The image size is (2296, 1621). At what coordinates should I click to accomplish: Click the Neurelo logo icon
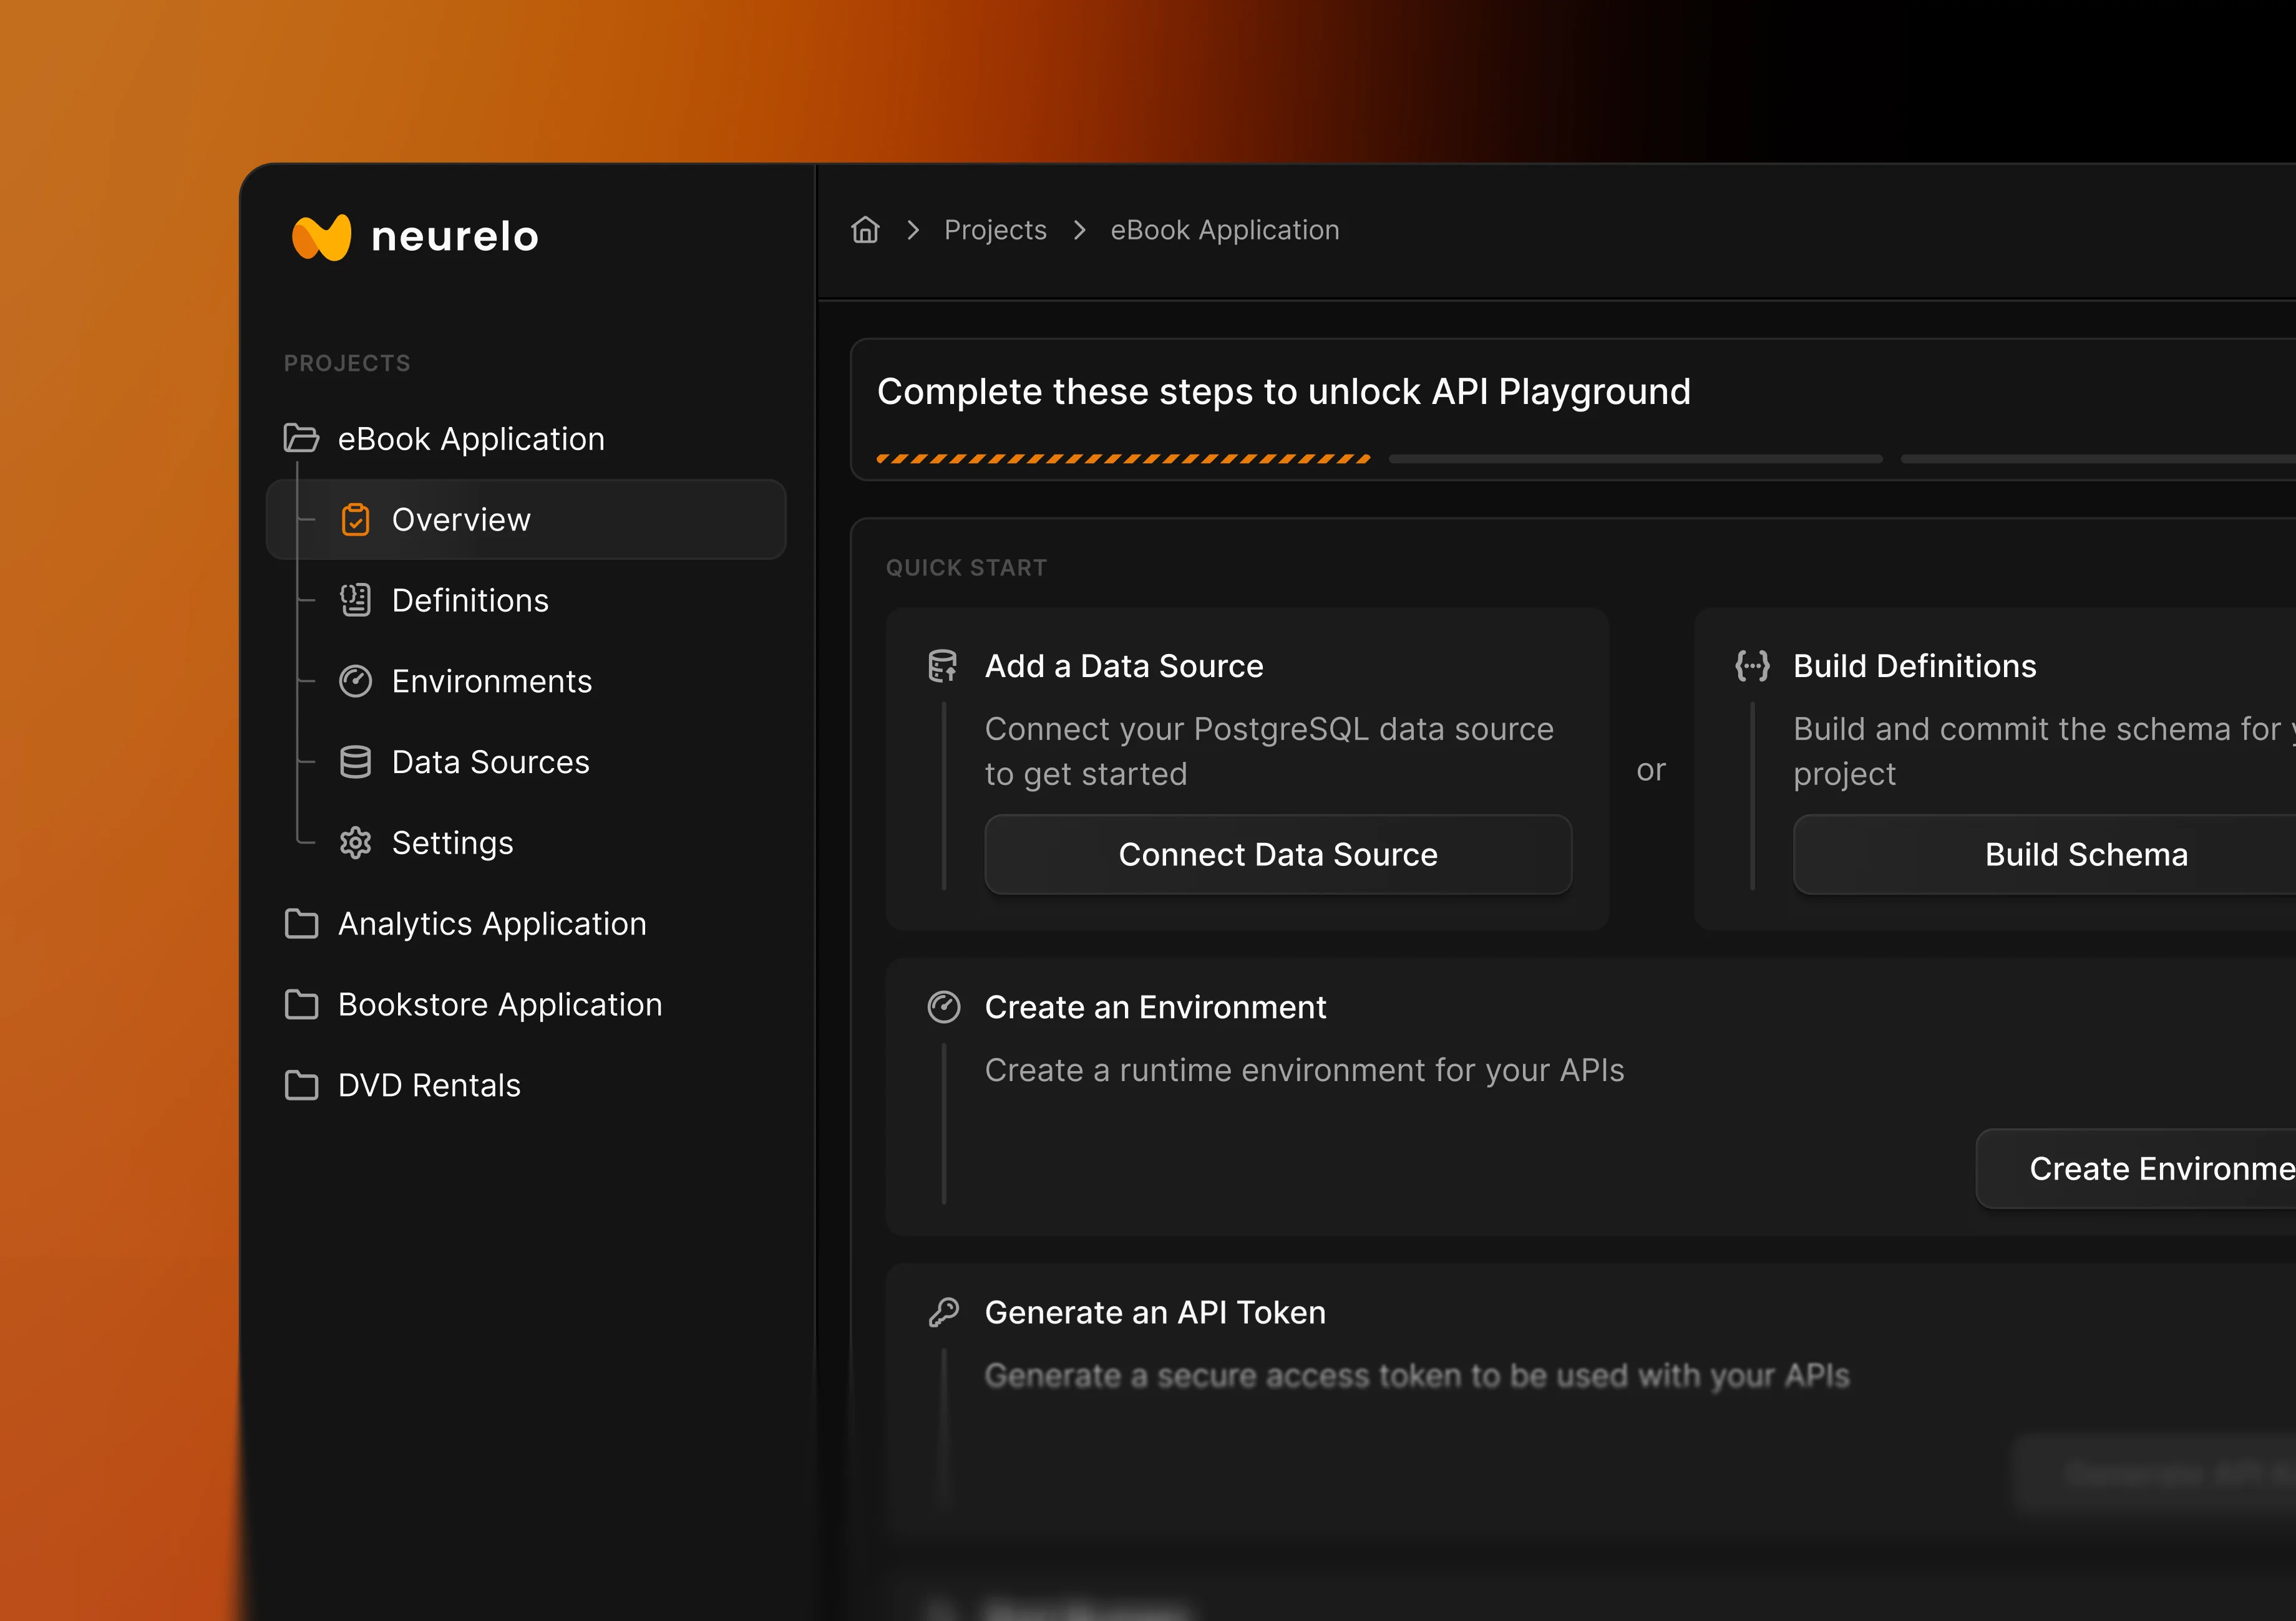click(x=321, y=236)
